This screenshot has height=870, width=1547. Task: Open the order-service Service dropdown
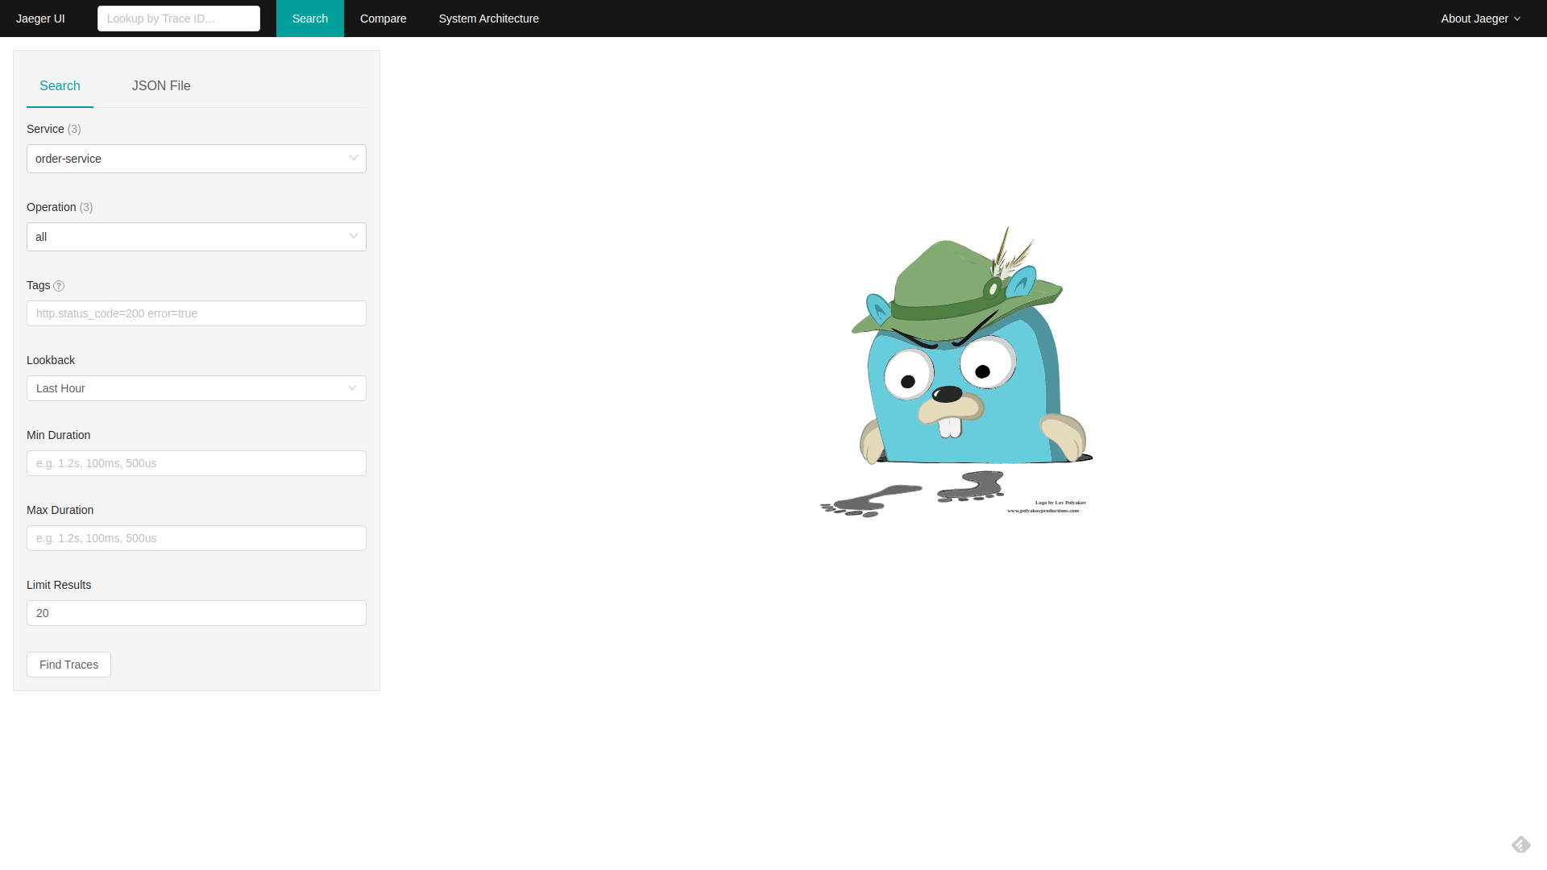point(185,159)
